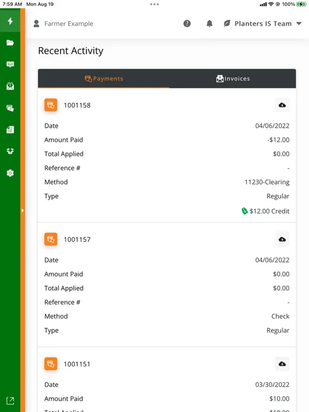Click the -$12.00 amount paid value
Screen dimensions: 309x412
(278, 140)
